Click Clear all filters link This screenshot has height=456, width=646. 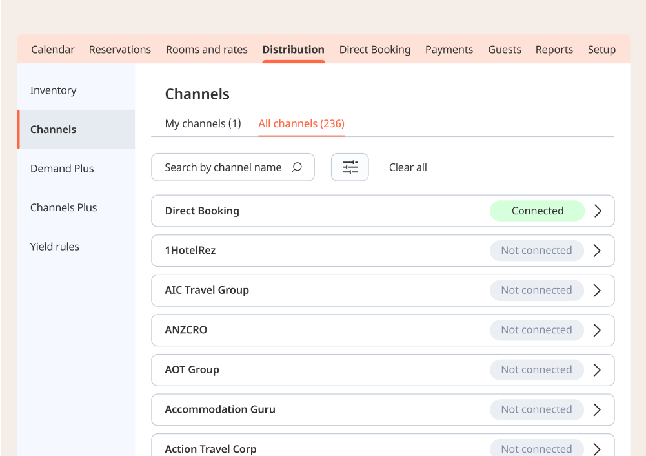(408, 167)
